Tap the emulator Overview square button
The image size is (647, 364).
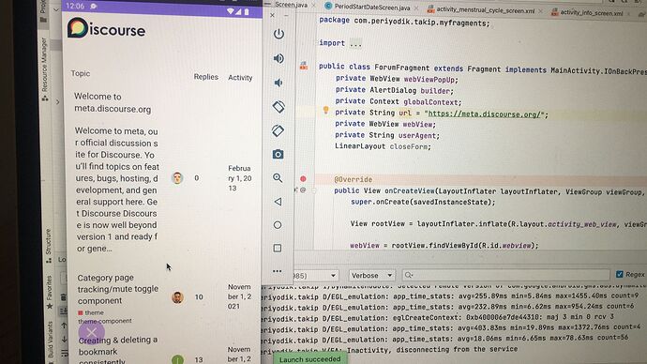(x=278, y=248)
